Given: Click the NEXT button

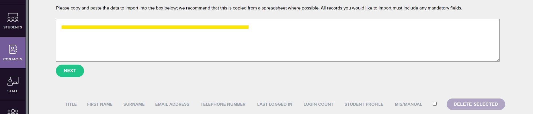Looking at the screenshot, I should point(70,71).
